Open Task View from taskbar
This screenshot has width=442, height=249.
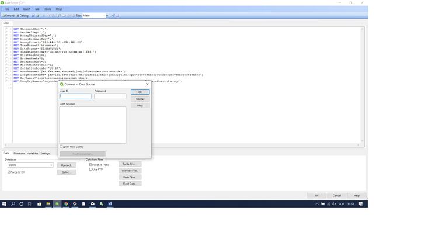pos(30,203)
